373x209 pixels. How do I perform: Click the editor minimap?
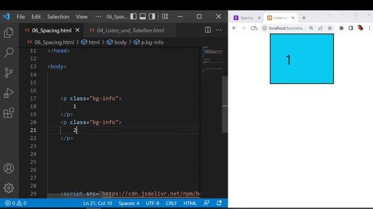pos(212,59)
